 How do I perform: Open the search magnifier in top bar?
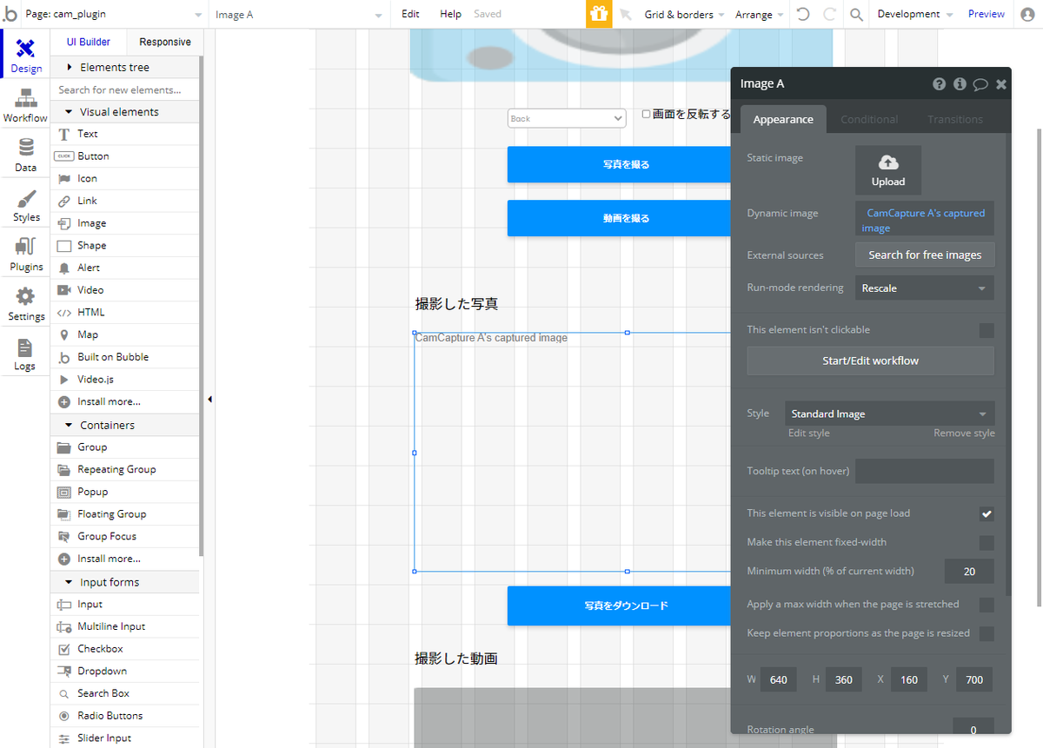tap(857, 15)
